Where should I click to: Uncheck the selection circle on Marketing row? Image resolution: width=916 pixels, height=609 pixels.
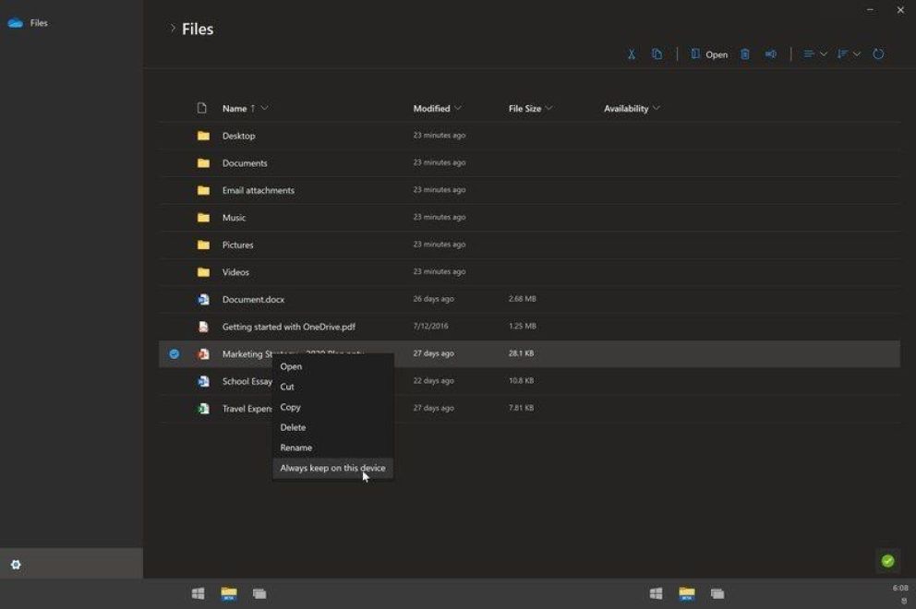click(x=175, y=353)
